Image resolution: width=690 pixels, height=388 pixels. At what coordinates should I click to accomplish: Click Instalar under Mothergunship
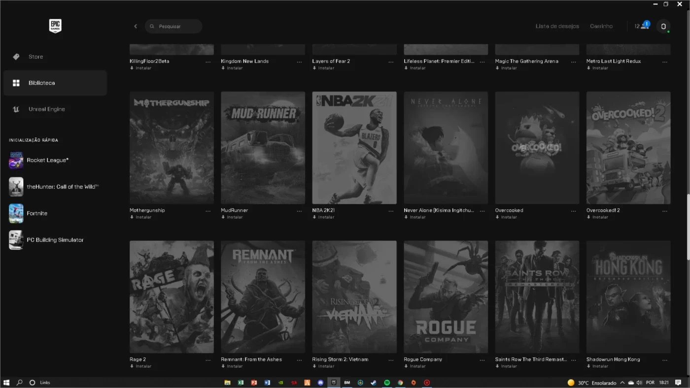coord(141,217)
